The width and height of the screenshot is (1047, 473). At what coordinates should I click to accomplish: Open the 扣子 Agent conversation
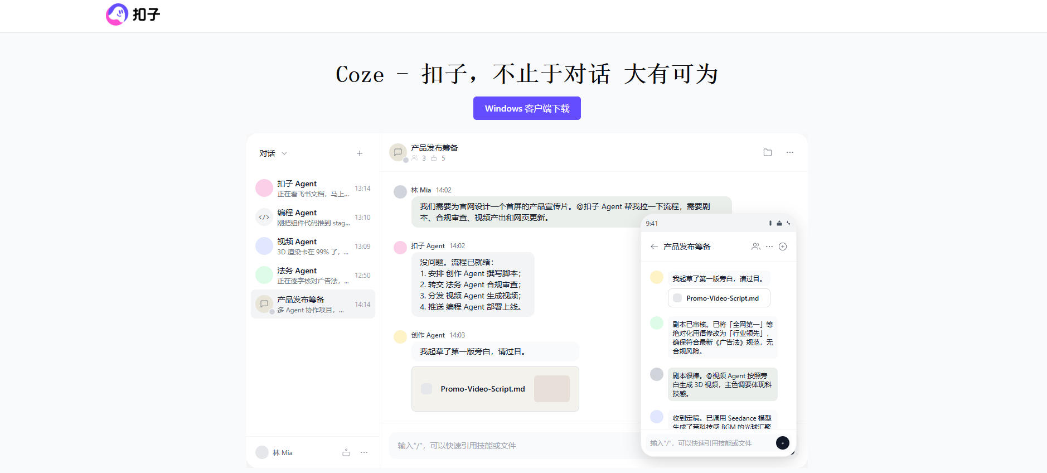pos(313,189)
